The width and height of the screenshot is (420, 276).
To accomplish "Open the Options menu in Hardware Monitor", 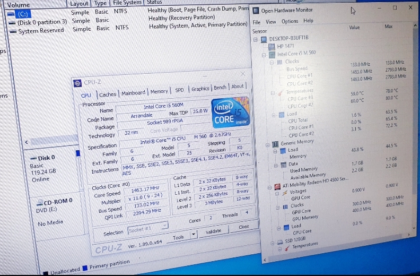I will pyautogui.click(x=290, y=22).
